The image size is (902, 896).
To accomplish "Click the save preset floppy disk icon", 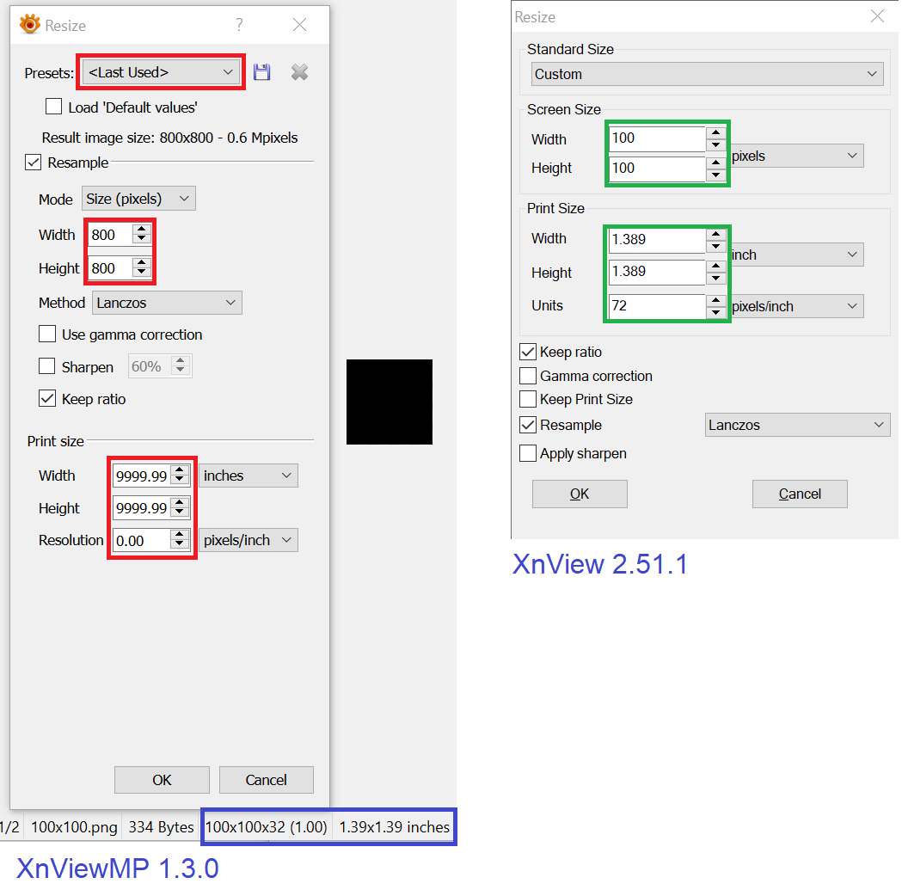I will pyautogui.click(x=261, y=72).
